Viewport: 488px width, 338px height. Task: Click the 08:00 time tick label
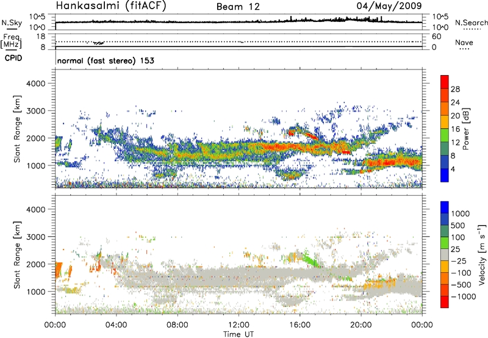[178, 325]
